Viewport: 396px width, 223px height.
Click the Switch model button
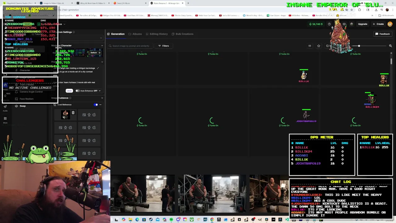pyautogui.click(x=95, y=53)
